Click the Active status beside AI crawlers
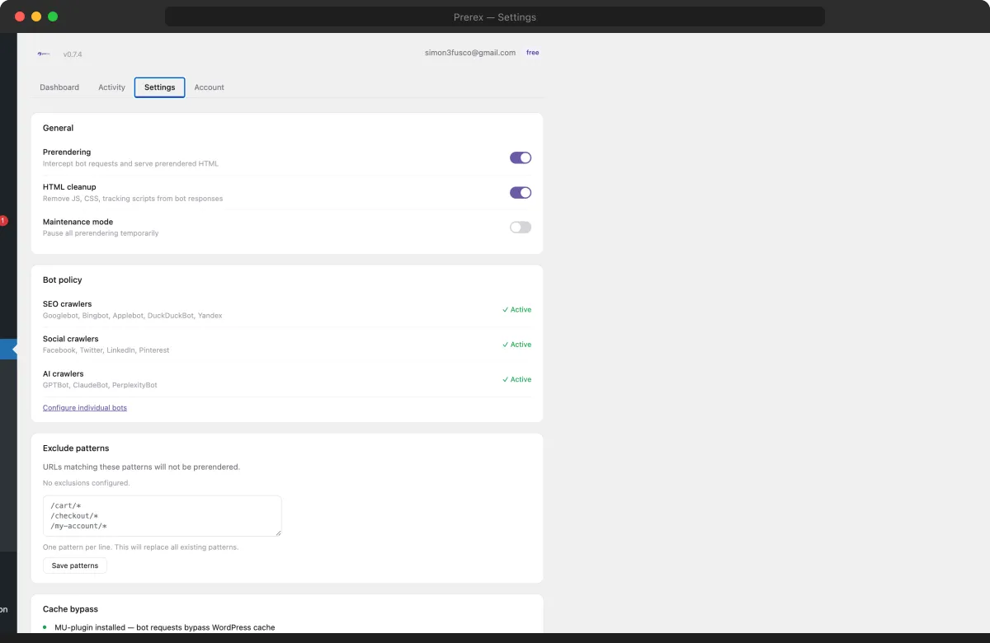Image resolution: width=990 pixels, height=643 pixels. tap(516, 379)
